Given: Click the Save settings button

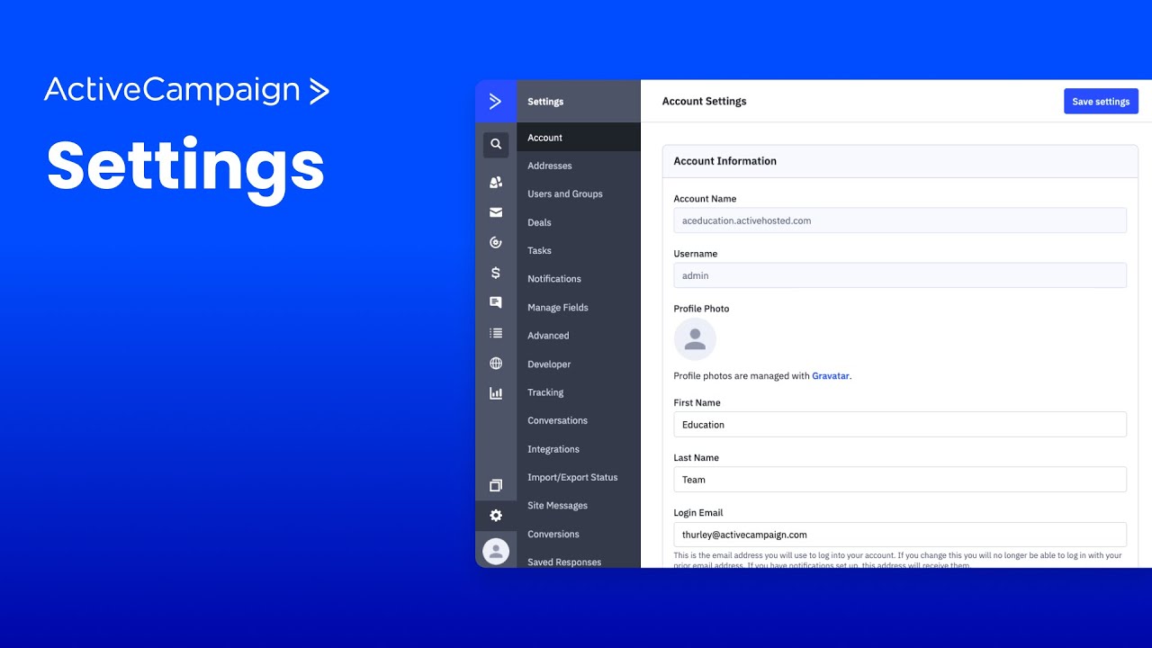Looking at the screenshot, I should point(1101,102).
